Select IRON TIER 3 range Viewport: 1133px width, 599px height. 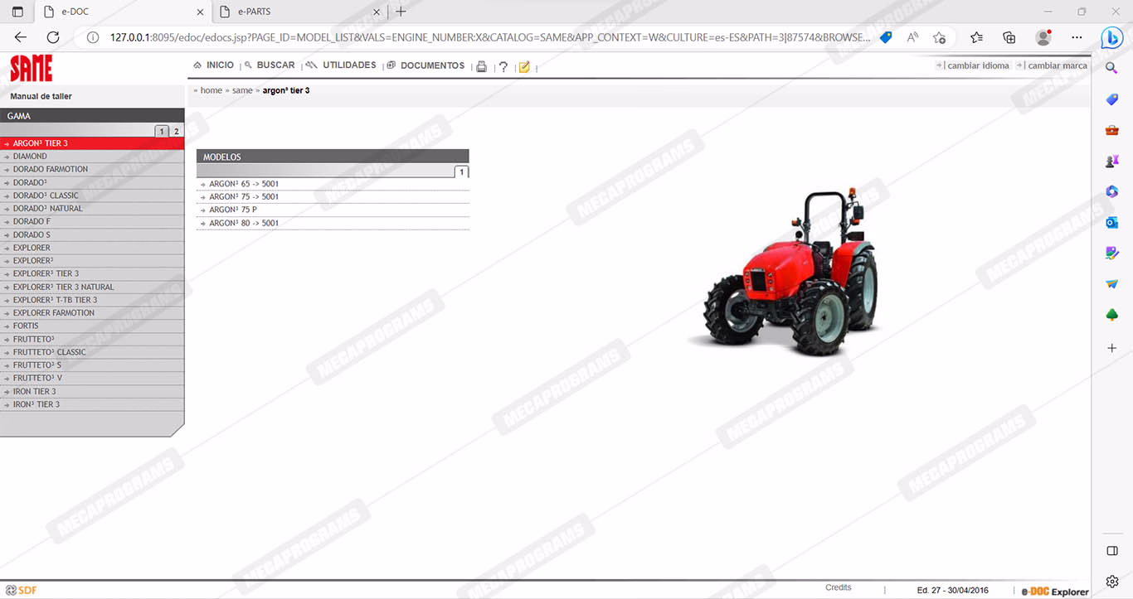(x=92, y=392)
